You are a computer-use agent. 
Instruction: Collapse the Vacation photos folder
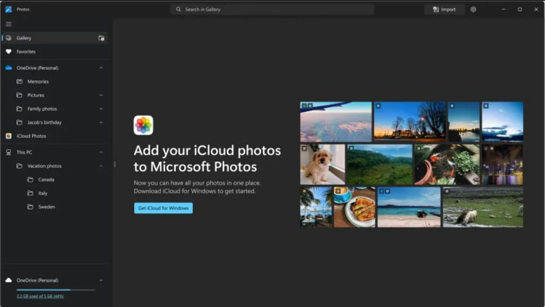click(101, 166)
